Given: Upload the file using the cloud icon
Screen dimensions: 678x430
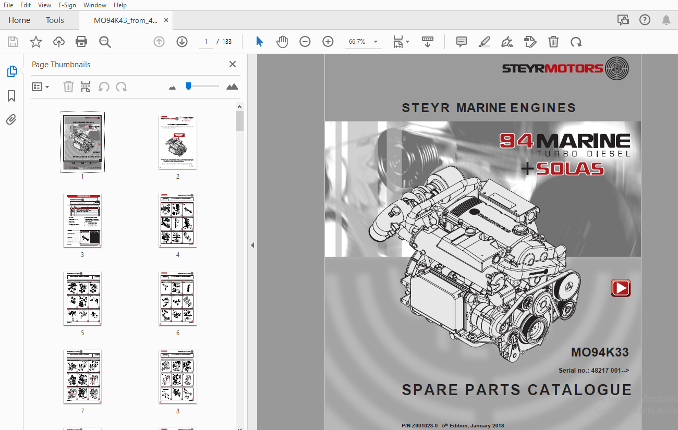Looking at the screenshot, I should 59,42.
